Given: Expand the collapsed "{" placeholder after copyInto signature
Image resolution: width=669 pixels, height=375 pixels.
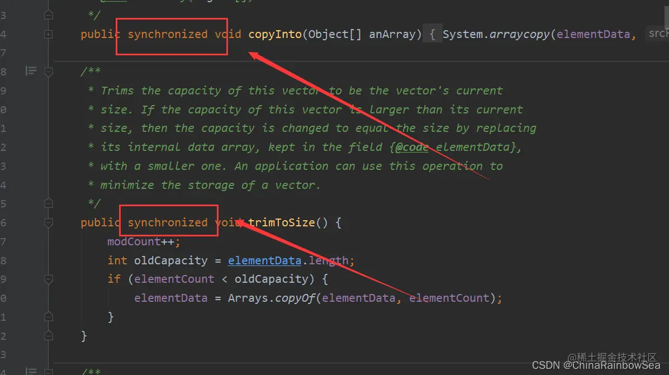Looking at the screenshot, I should (432, 34).
